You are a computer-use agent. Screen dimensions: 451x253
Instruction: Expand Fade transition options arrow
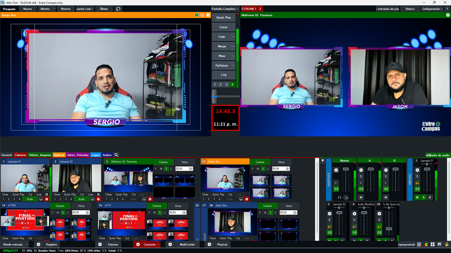point(233,37)
